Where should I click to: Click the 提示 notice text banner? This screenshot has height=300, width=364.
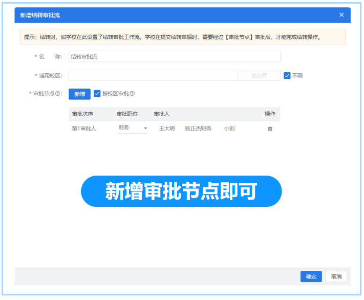click(x=182, y=37)
